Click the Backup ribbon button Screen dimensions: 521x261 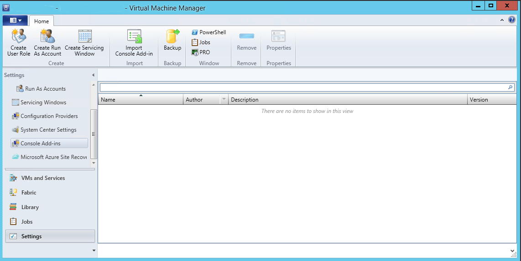(172, 40)
